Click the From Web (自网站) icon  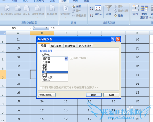point(17,10)
